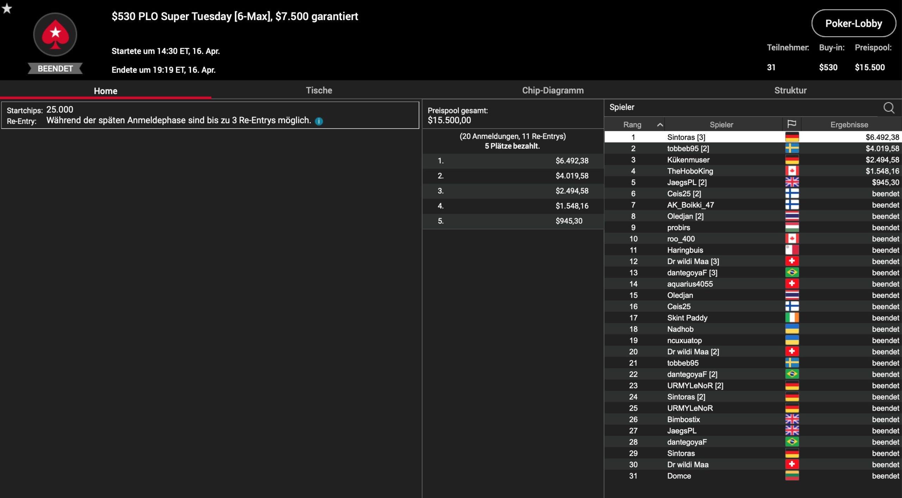Click the Swedish flag next to tobbeb95 [2]
This screenshot has height=498, width=902.
pyautogui.click(x=792, y=148)
